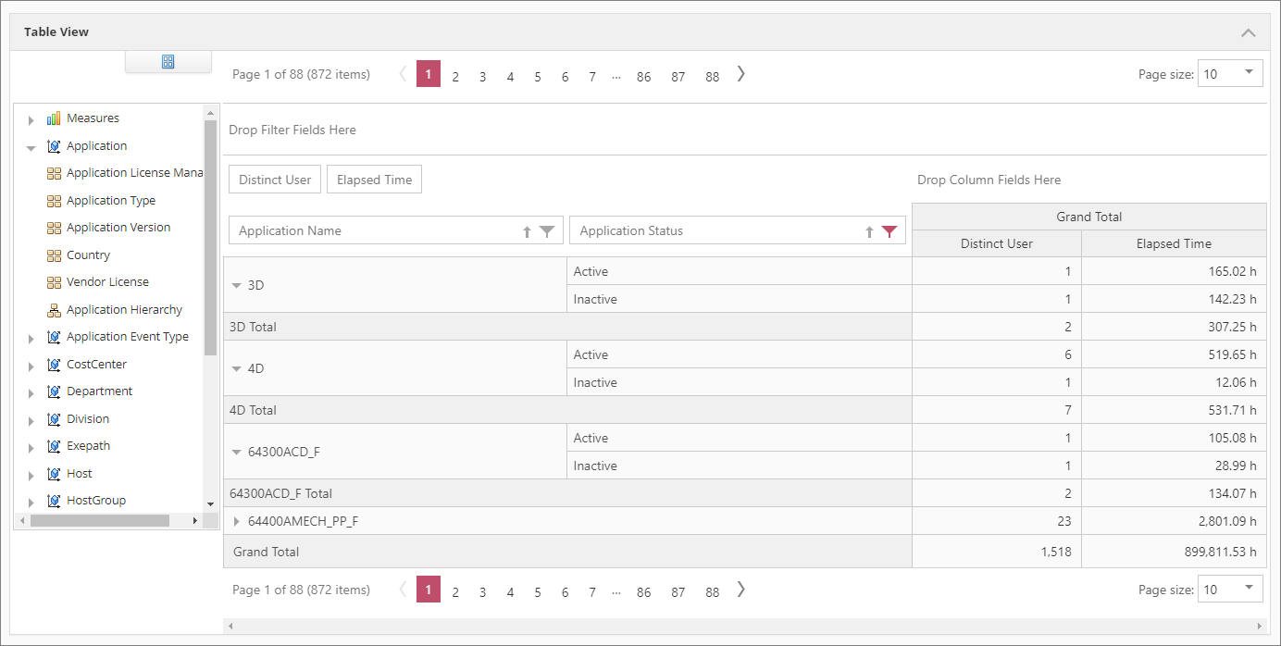Open the Application Name filter funnel icon
Image resolution: width=1281 pixels, height=646 pixels.
pyautogui.click(x=547, y=231)
